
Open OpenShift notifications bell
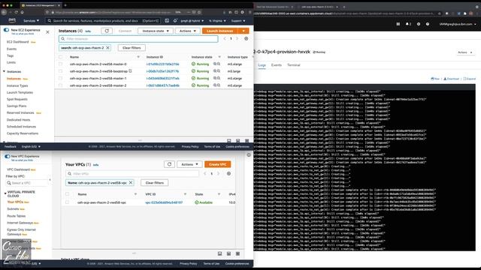coord(408,24)
